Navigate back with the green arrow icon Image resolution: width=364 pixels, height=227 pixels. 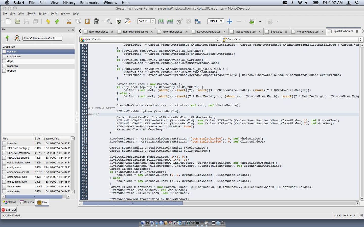[x=252, y=21]
